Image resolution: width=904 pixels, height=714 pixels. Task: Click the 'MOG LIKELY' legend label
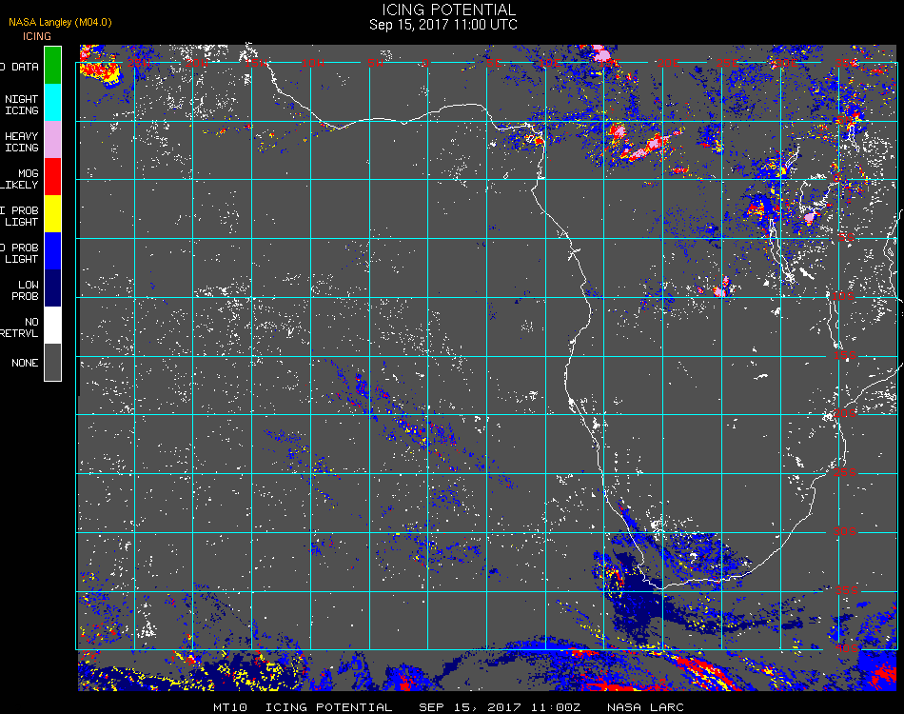[x=20, y=179]
